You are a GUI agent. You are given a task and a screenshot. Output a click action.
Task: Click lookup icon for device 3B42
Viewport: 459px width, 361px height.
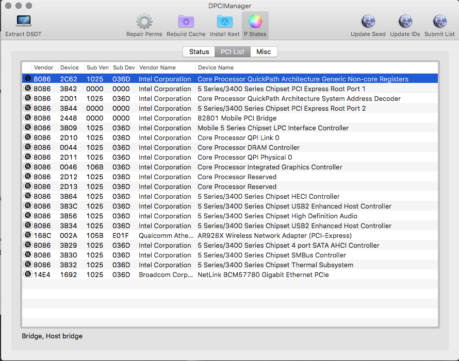click(x=27, y=88)
